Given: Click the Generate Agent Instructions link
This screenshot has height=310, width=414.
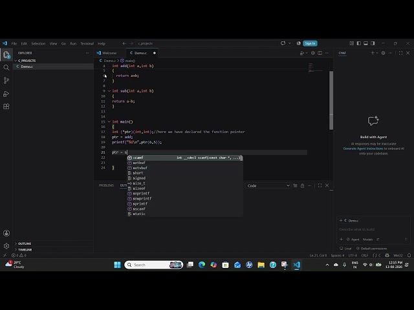Looking at the screenshot, I should 363,149.
